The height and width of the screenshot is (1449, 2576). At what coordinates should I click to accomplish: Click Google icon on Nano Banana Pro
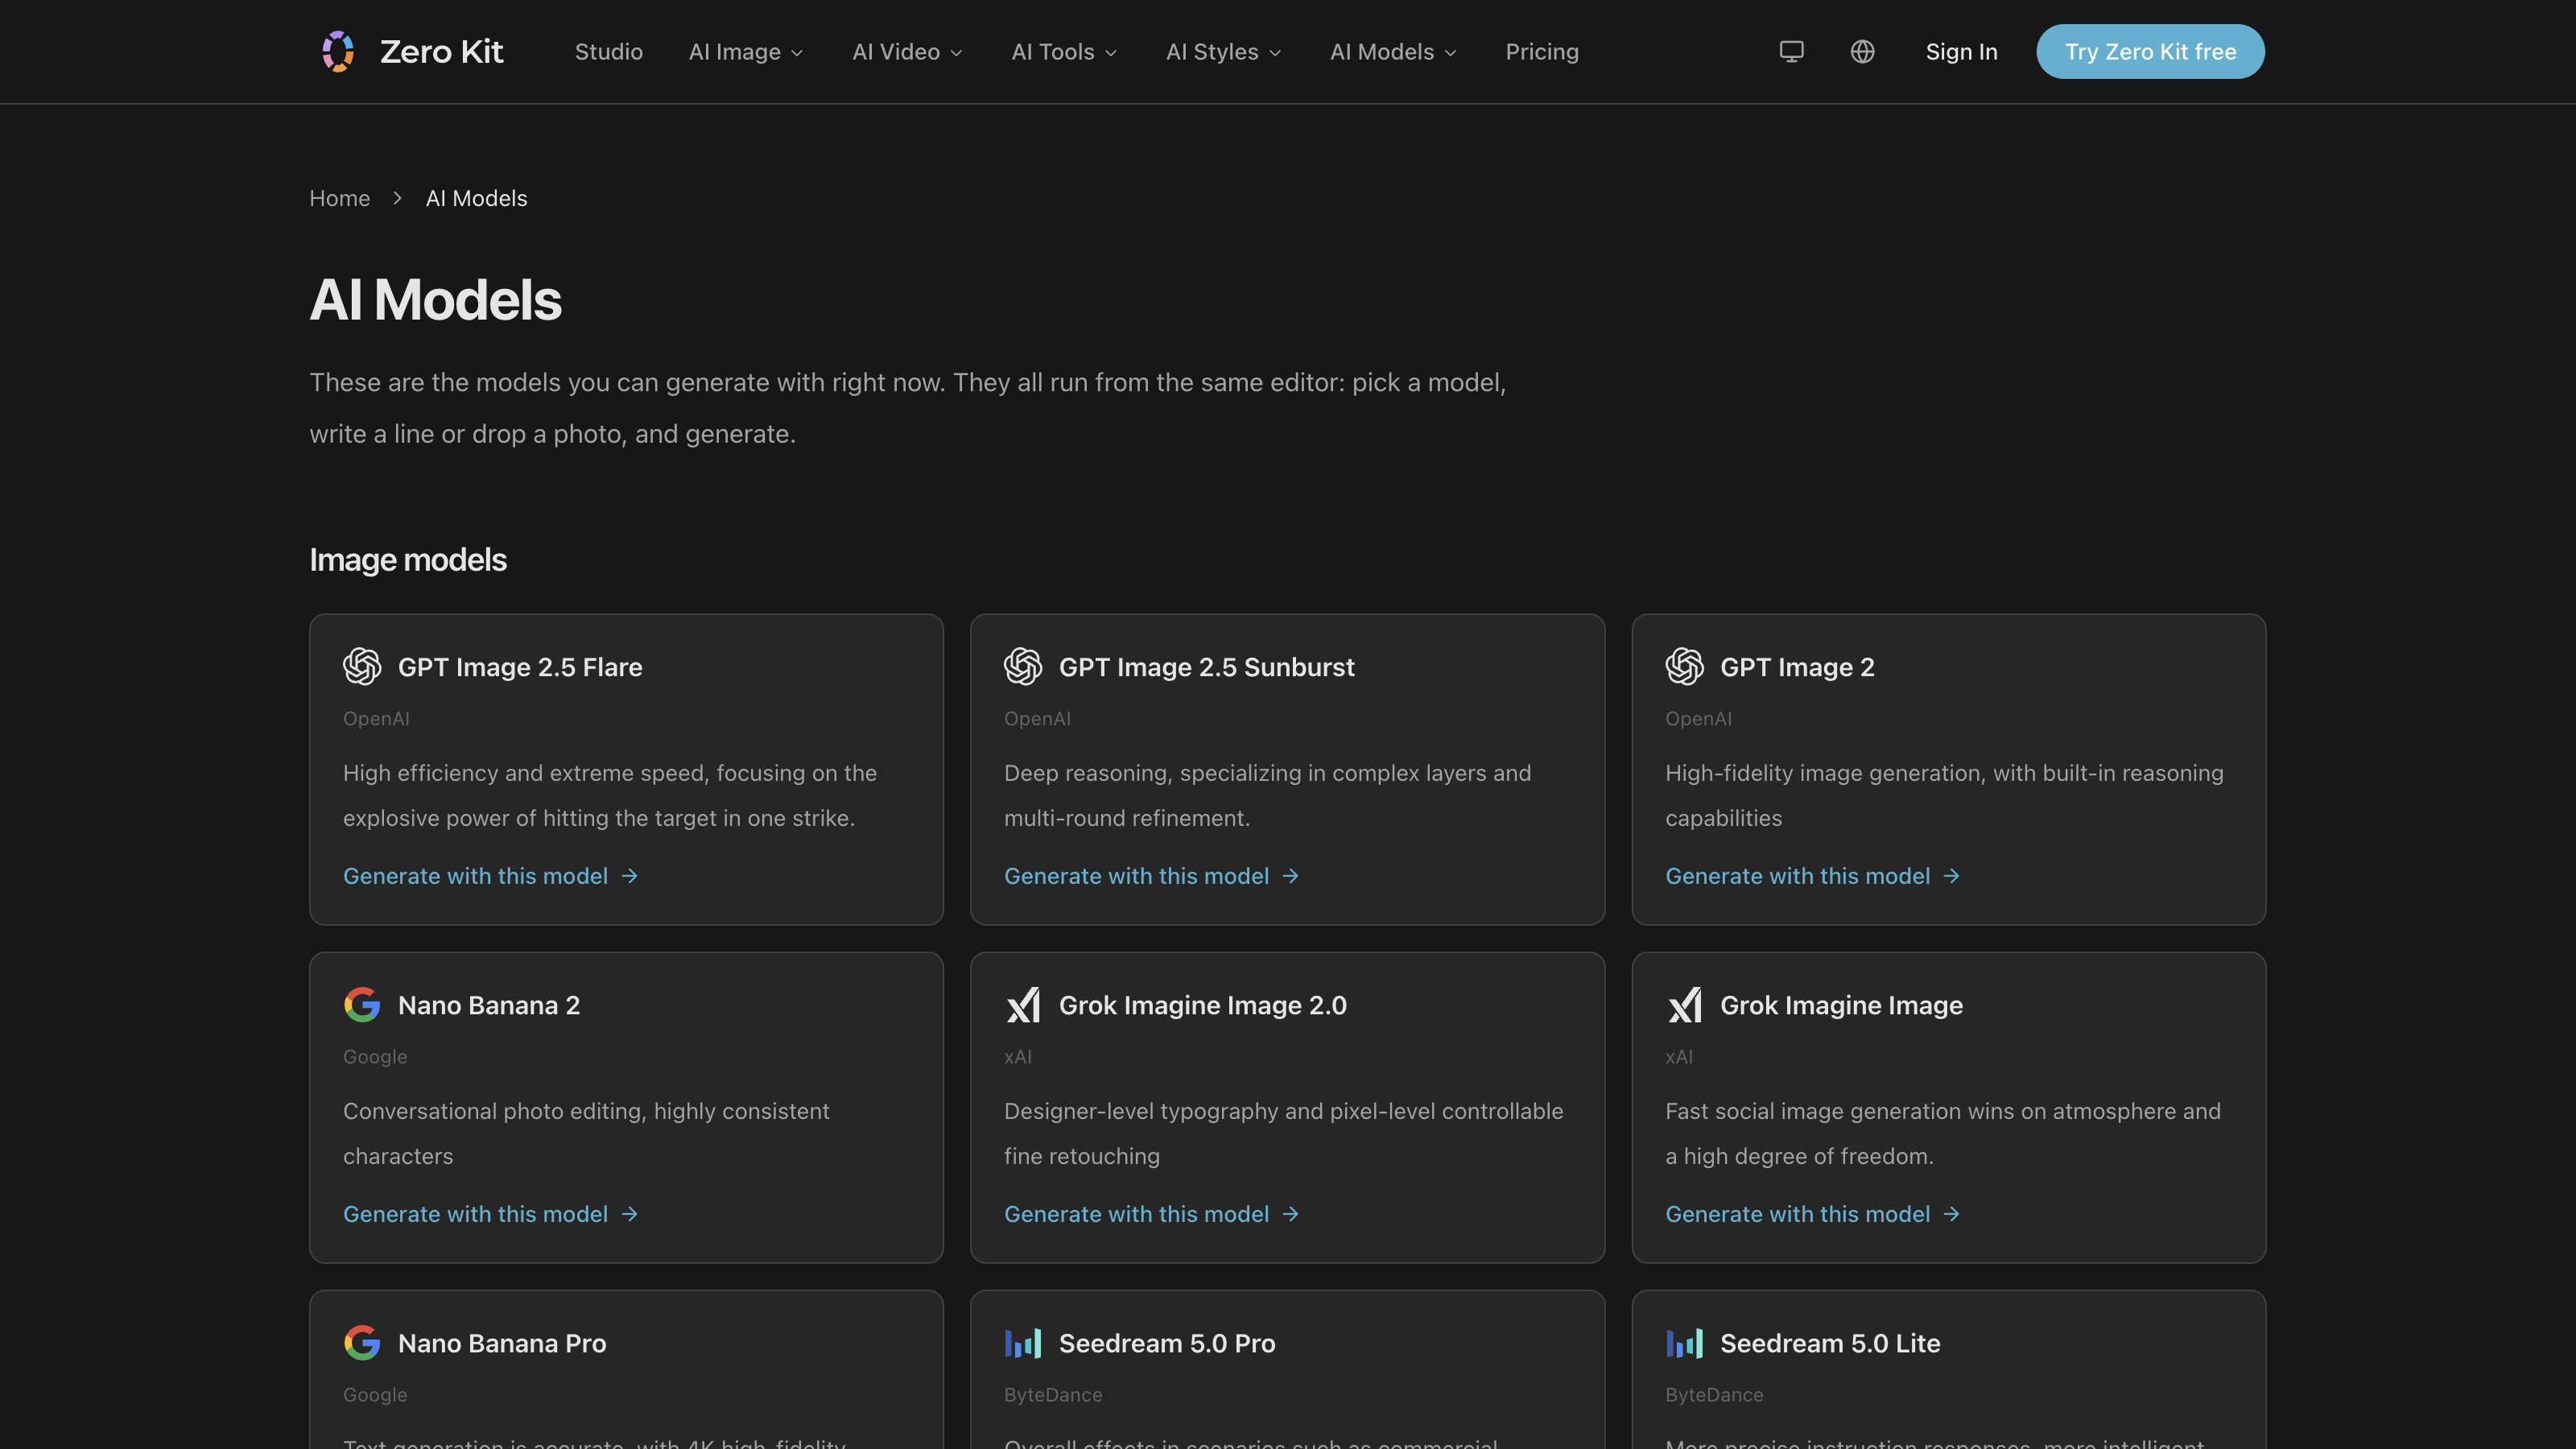pyautogui.click(x=362, y=1342)
